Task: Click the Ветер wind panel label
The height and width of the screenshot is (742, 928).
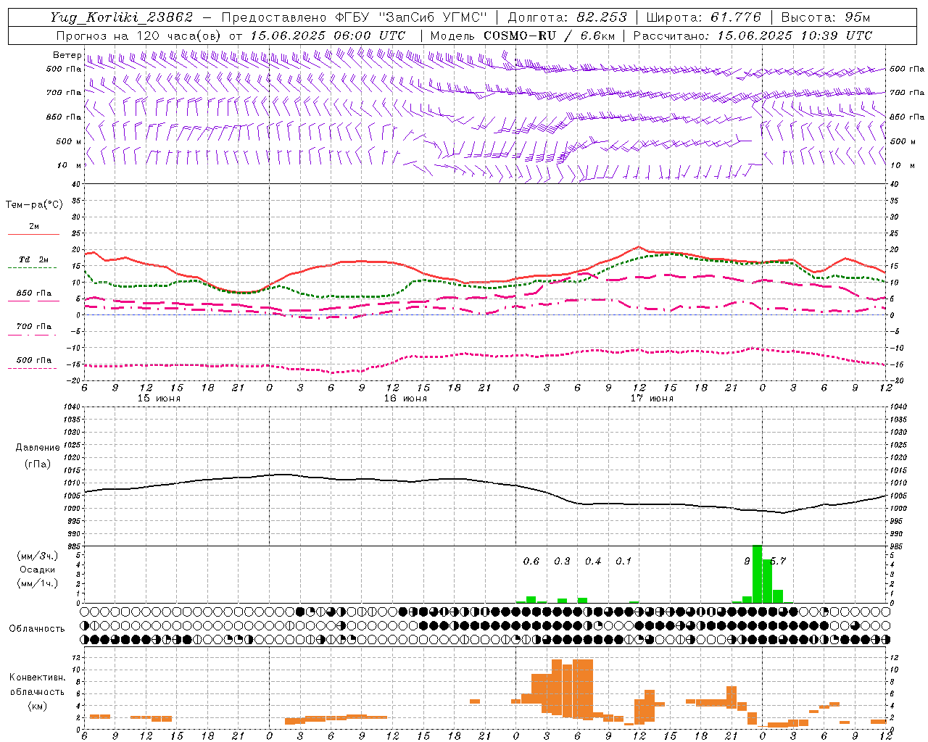Action: click(x=67, y=55)
